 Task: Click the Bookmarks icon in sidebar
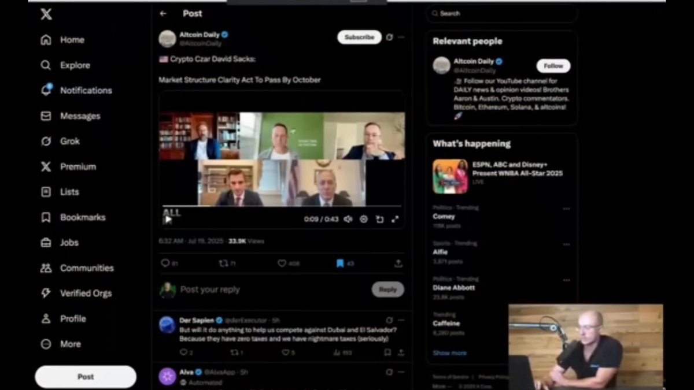pyautogui.click(x=46, y=217)
